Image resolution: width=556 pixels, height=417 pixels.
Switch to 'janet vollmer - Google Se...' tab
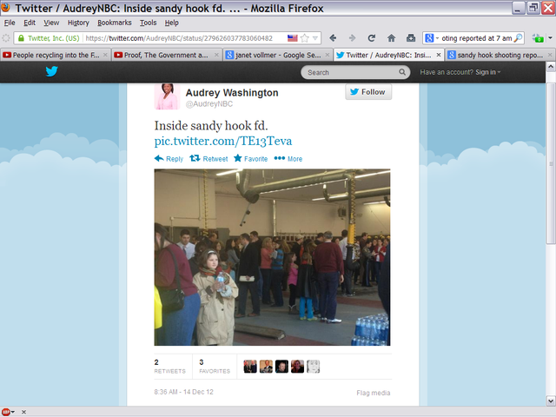point(278,55)
